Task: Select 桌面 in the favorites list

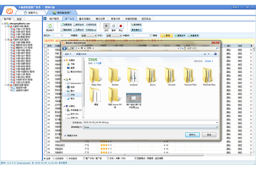Action: 73,67
